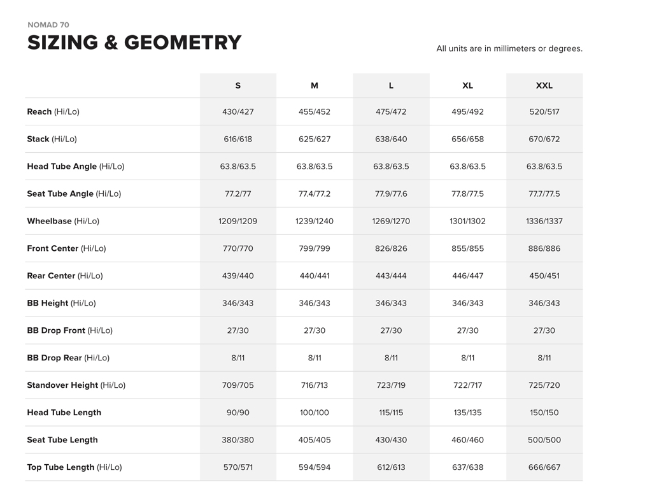Select the BB Height row label
Viewport: 652px width, 489px height.
click(x=61, y=303)
